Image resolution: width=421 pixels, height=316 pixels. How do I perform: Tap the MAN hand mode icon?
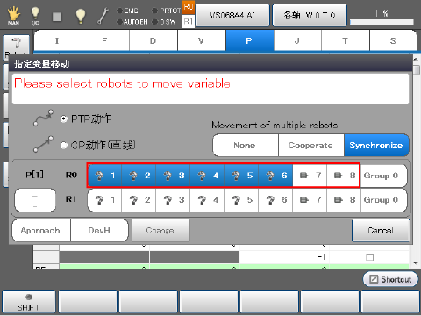click(x=13, y=16)
